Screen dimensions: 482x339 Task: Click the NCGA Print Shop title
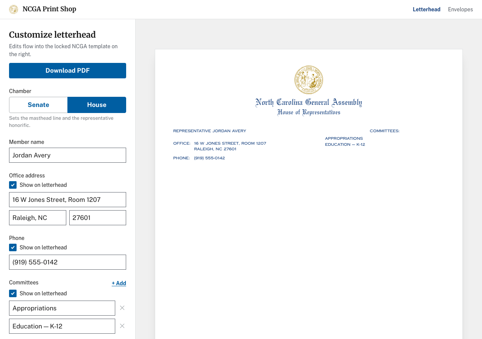[x=49, y=9]
